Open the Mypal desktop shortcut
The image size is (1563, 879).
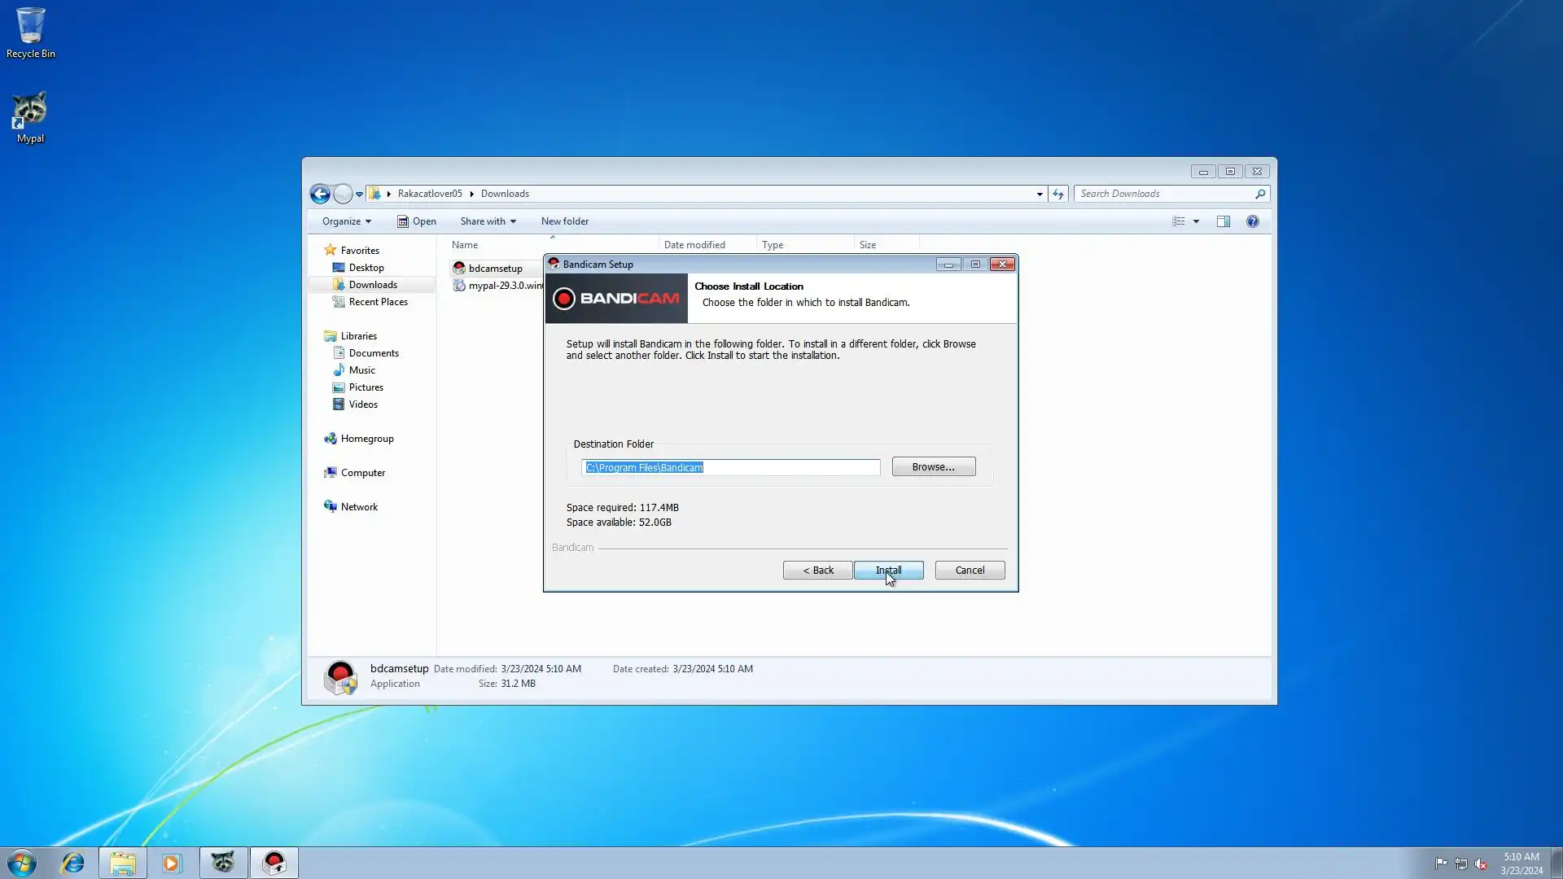(x=30, y=116)
